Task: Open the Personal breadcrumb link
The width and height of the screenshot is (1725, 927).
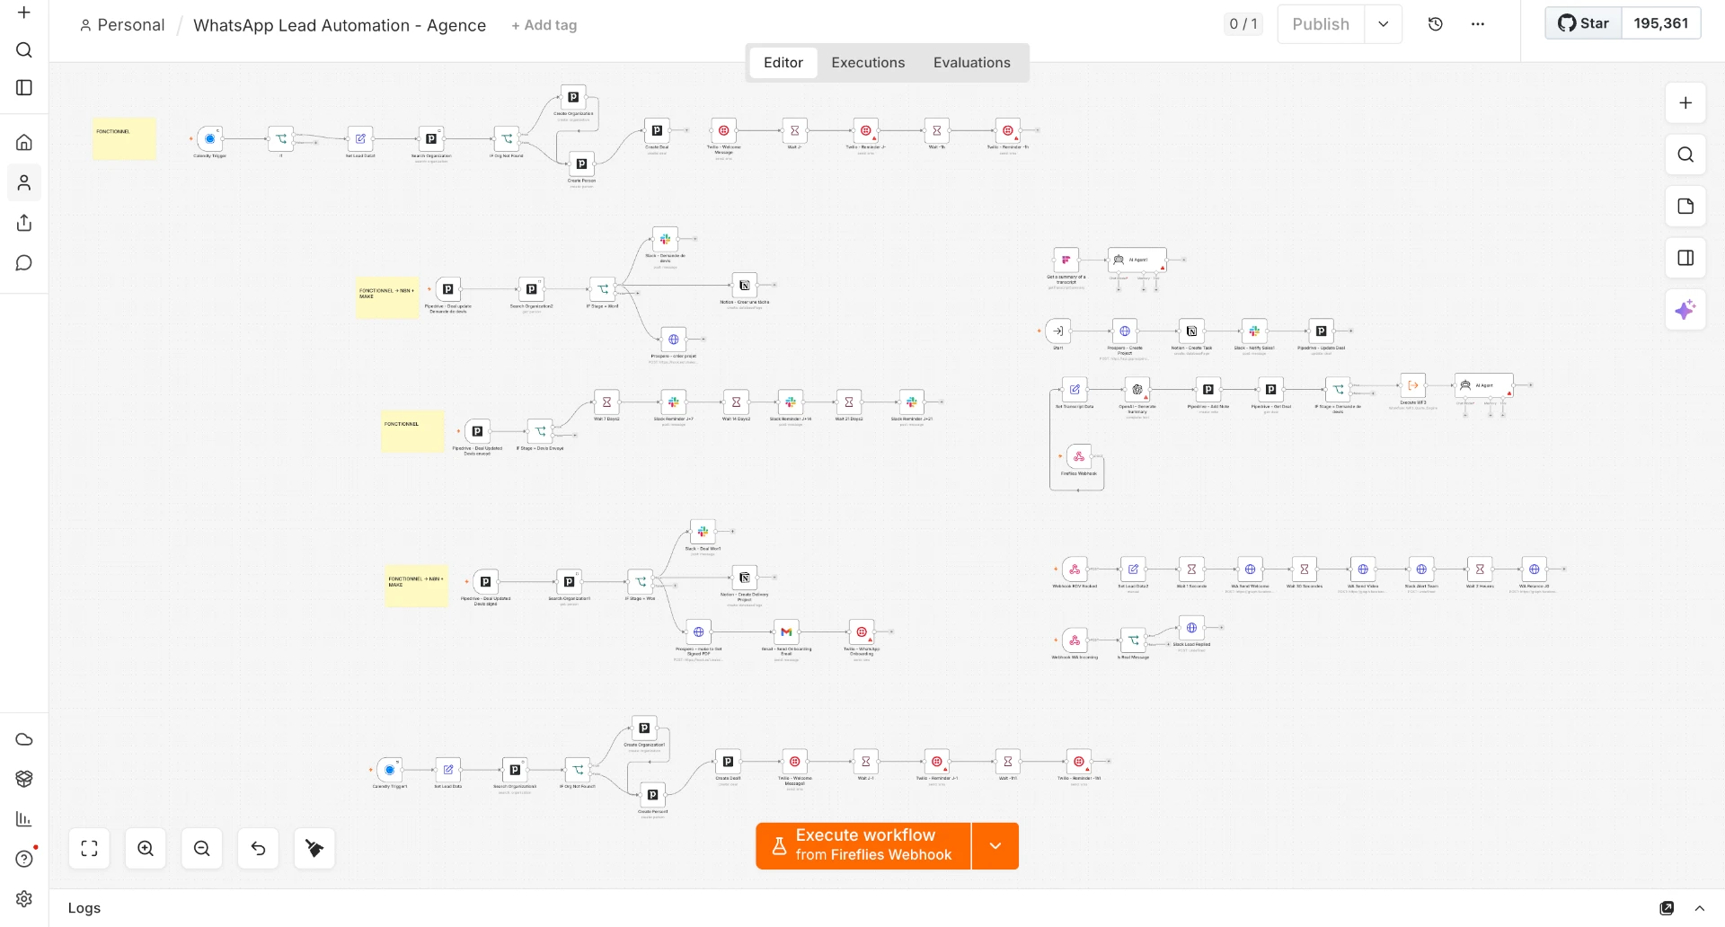Action: pos(122,25)
